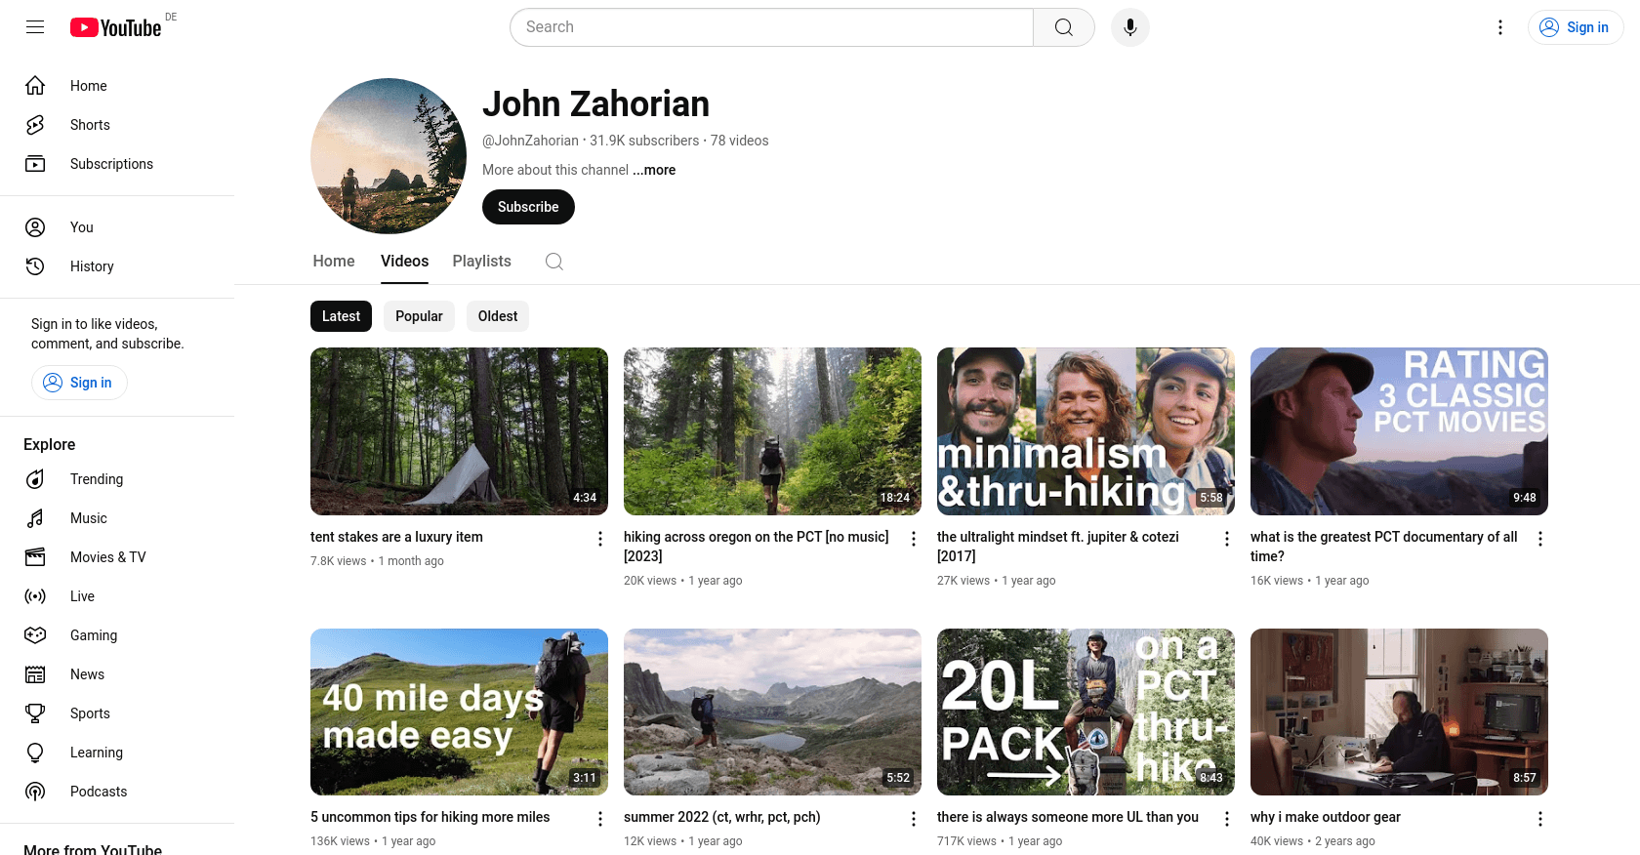Click the YouTube logo

tap(116, 27)
